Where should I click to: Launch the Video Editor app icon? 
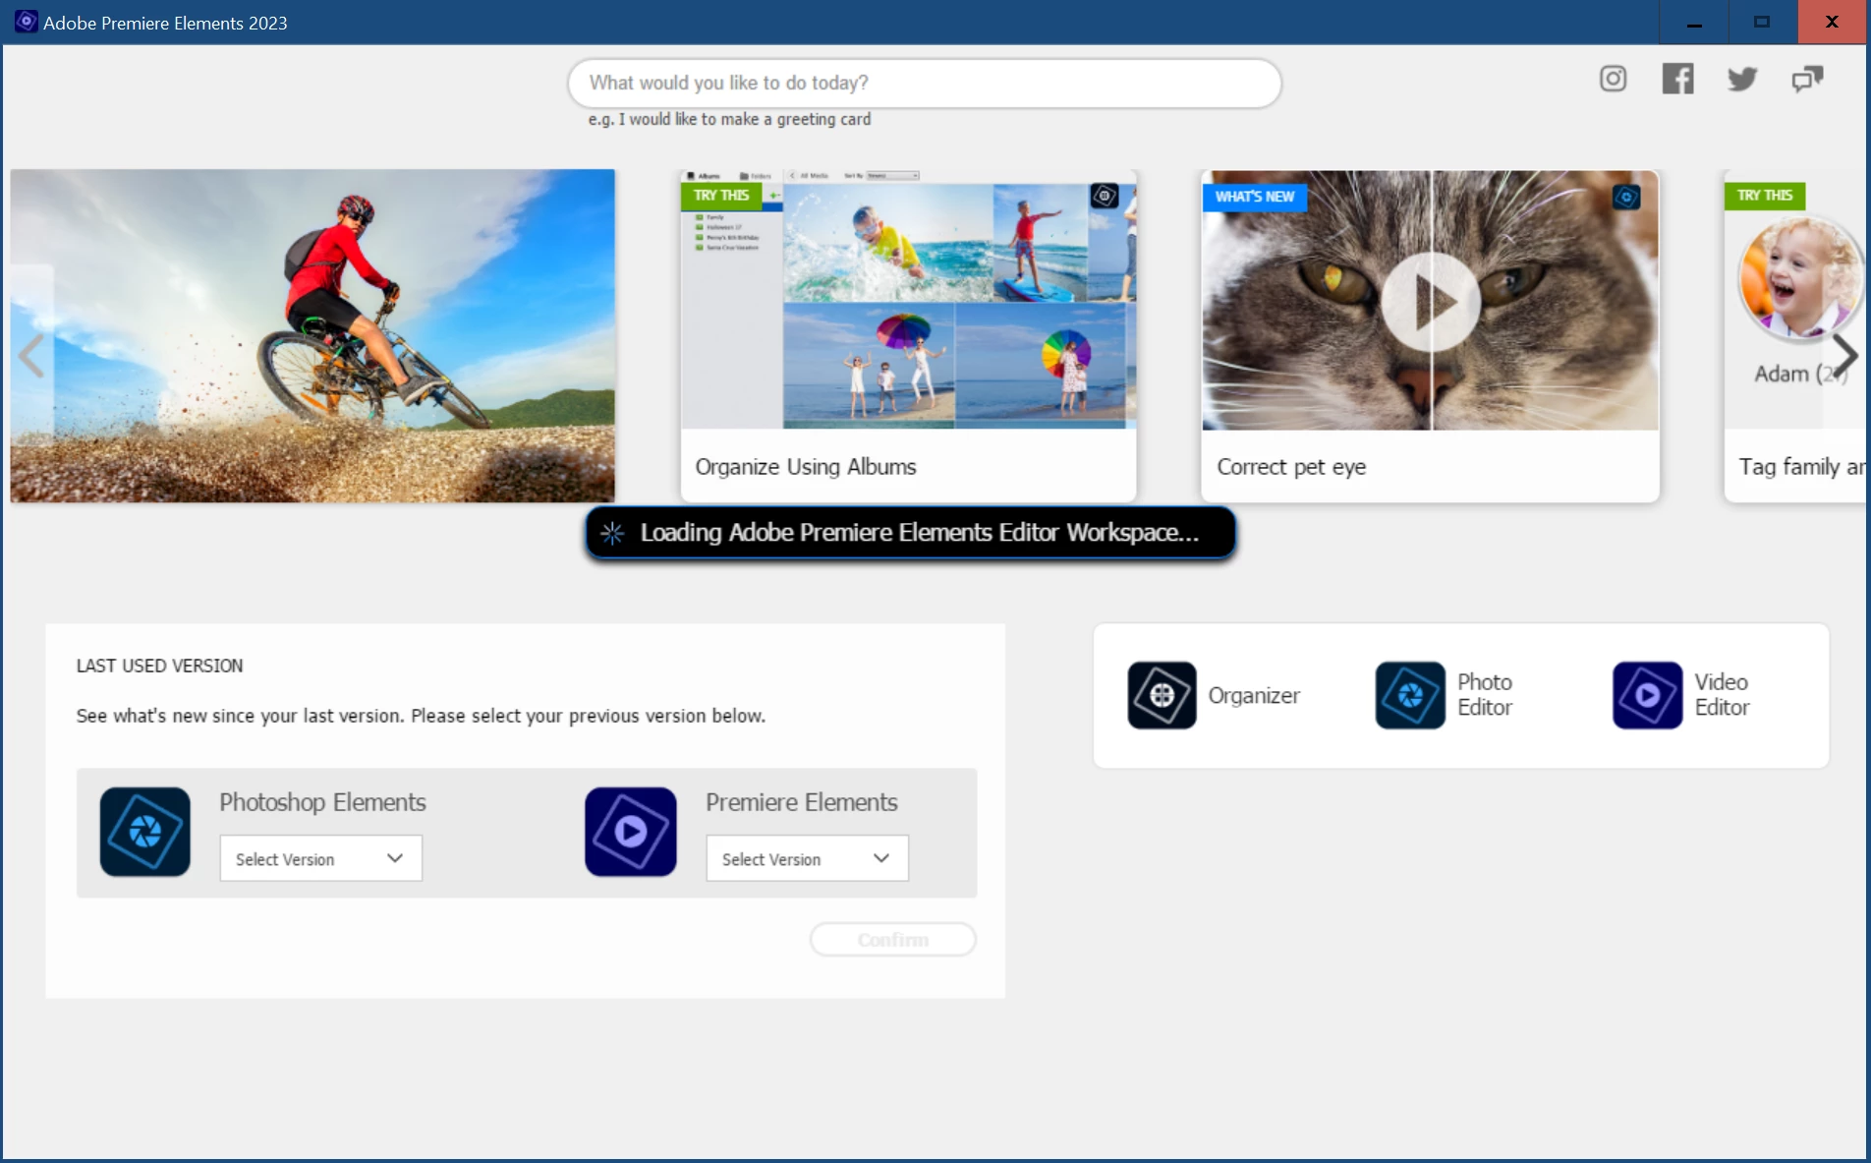pyautogui.click(x=1648, y=695)
